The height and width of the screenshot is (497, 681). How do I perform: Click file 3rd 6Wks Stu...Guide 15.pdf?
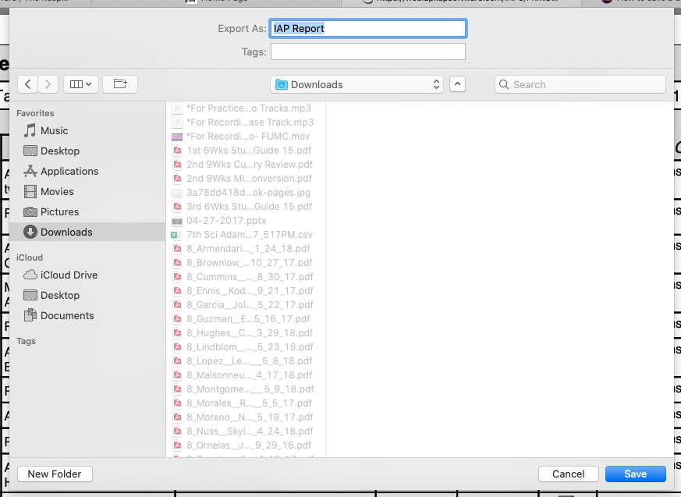click(x=246, y=206)
